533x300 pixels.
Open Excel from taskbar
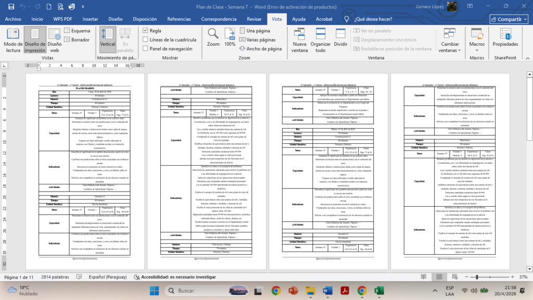coord(379,291)
